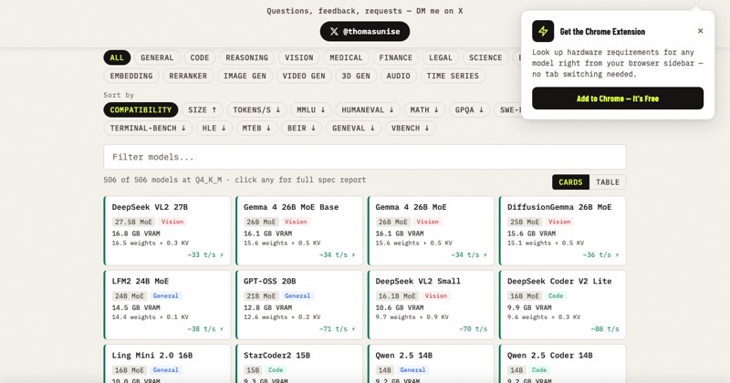Open the Qwen 2.5 Coder 14B card
Screen dimensions: 730x383
click(562, 364)
